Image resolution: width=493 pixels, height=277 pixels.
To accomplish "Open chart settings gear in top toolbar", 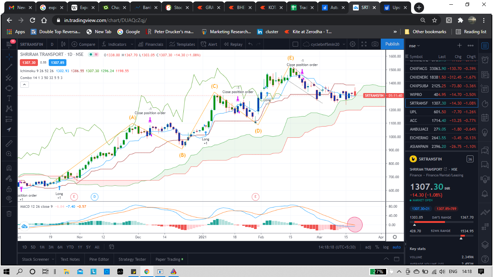I will click(353, 44).
